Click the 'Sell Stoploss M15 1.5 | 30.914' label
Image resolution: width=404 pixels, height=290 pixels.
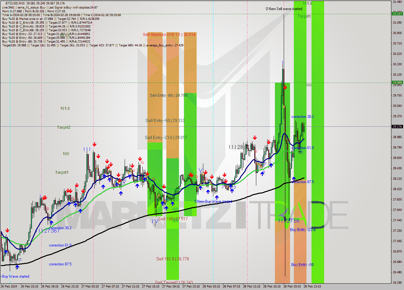[169, 34]
